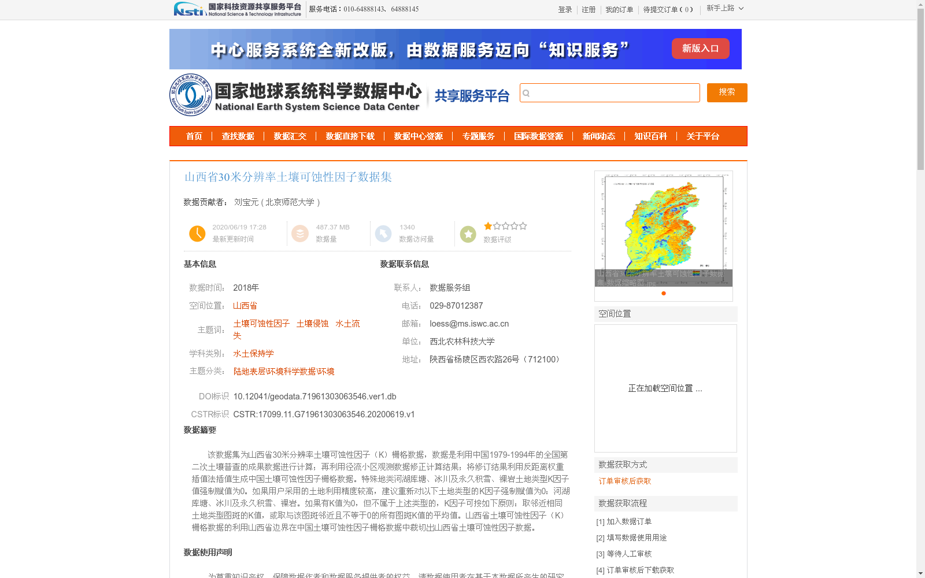Click the scrollbar up arrow

(x=920, y=4)
